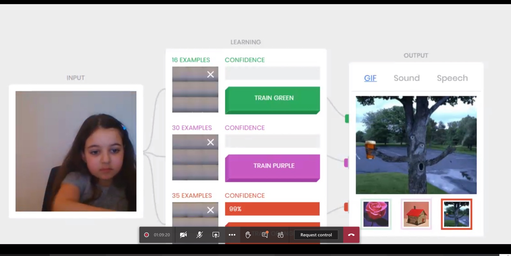This screenshot has height=256, width=511.
Task: Switch to the Sound output tab
Action: click(x=407, y=78)
